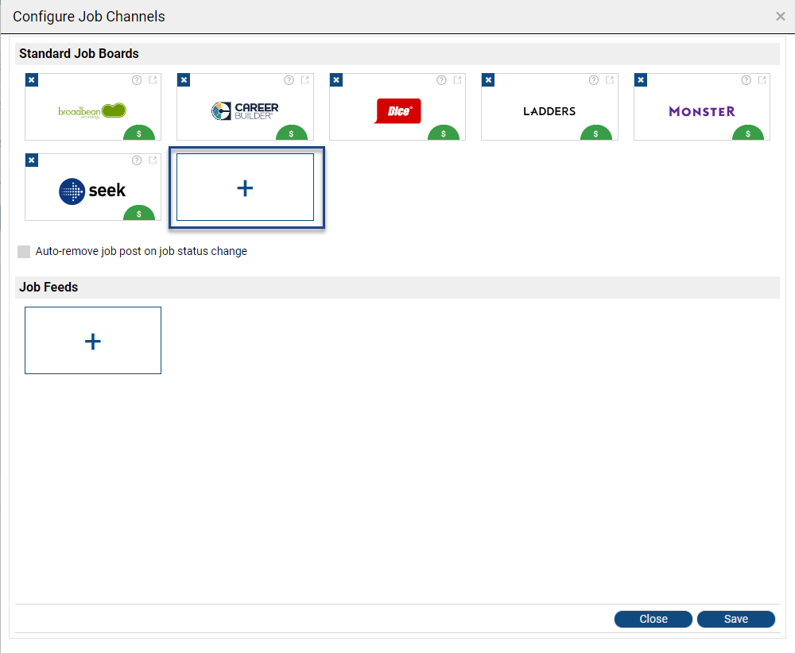Screen dimensions: 795x653
Task: Click the Monster dollar badge
Action: tap(748, 133)
